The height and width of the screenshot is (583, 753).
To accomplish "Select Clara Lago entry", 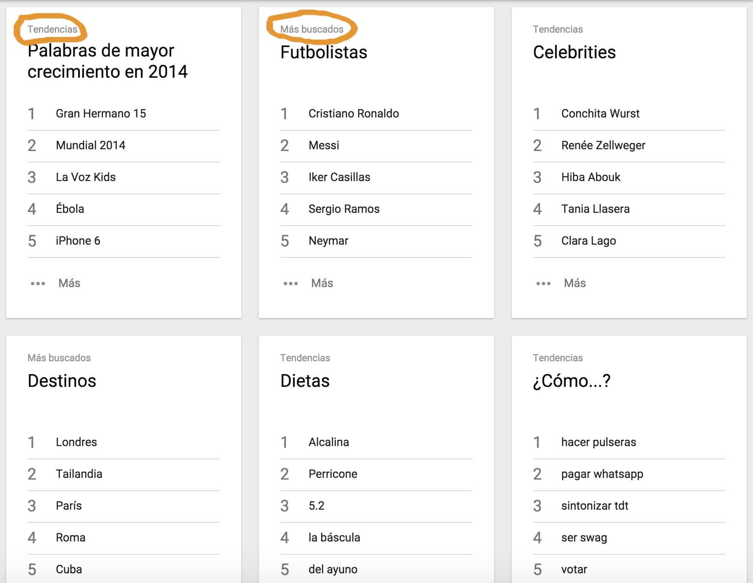I will (x=589, y=241).
